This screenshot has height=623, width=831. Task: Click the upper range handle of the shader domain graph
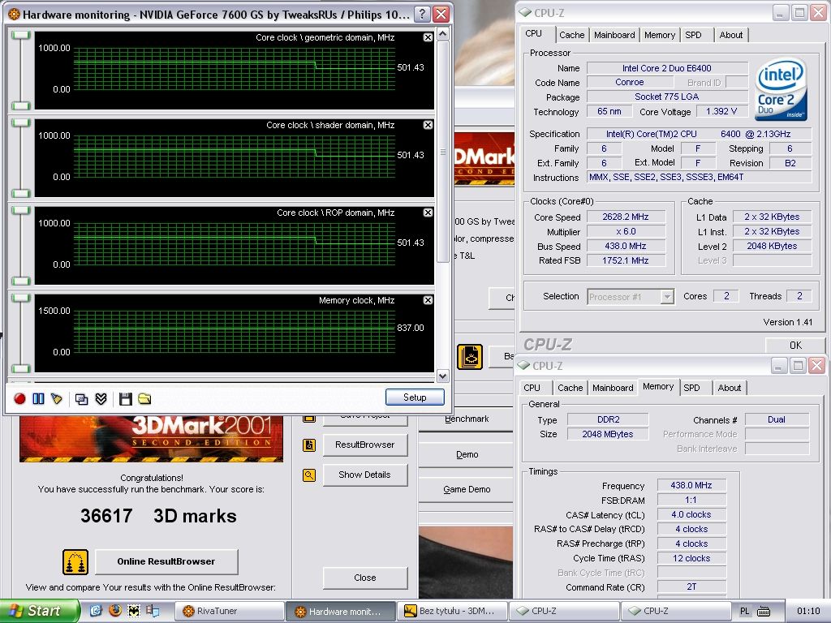pos(20,122)
